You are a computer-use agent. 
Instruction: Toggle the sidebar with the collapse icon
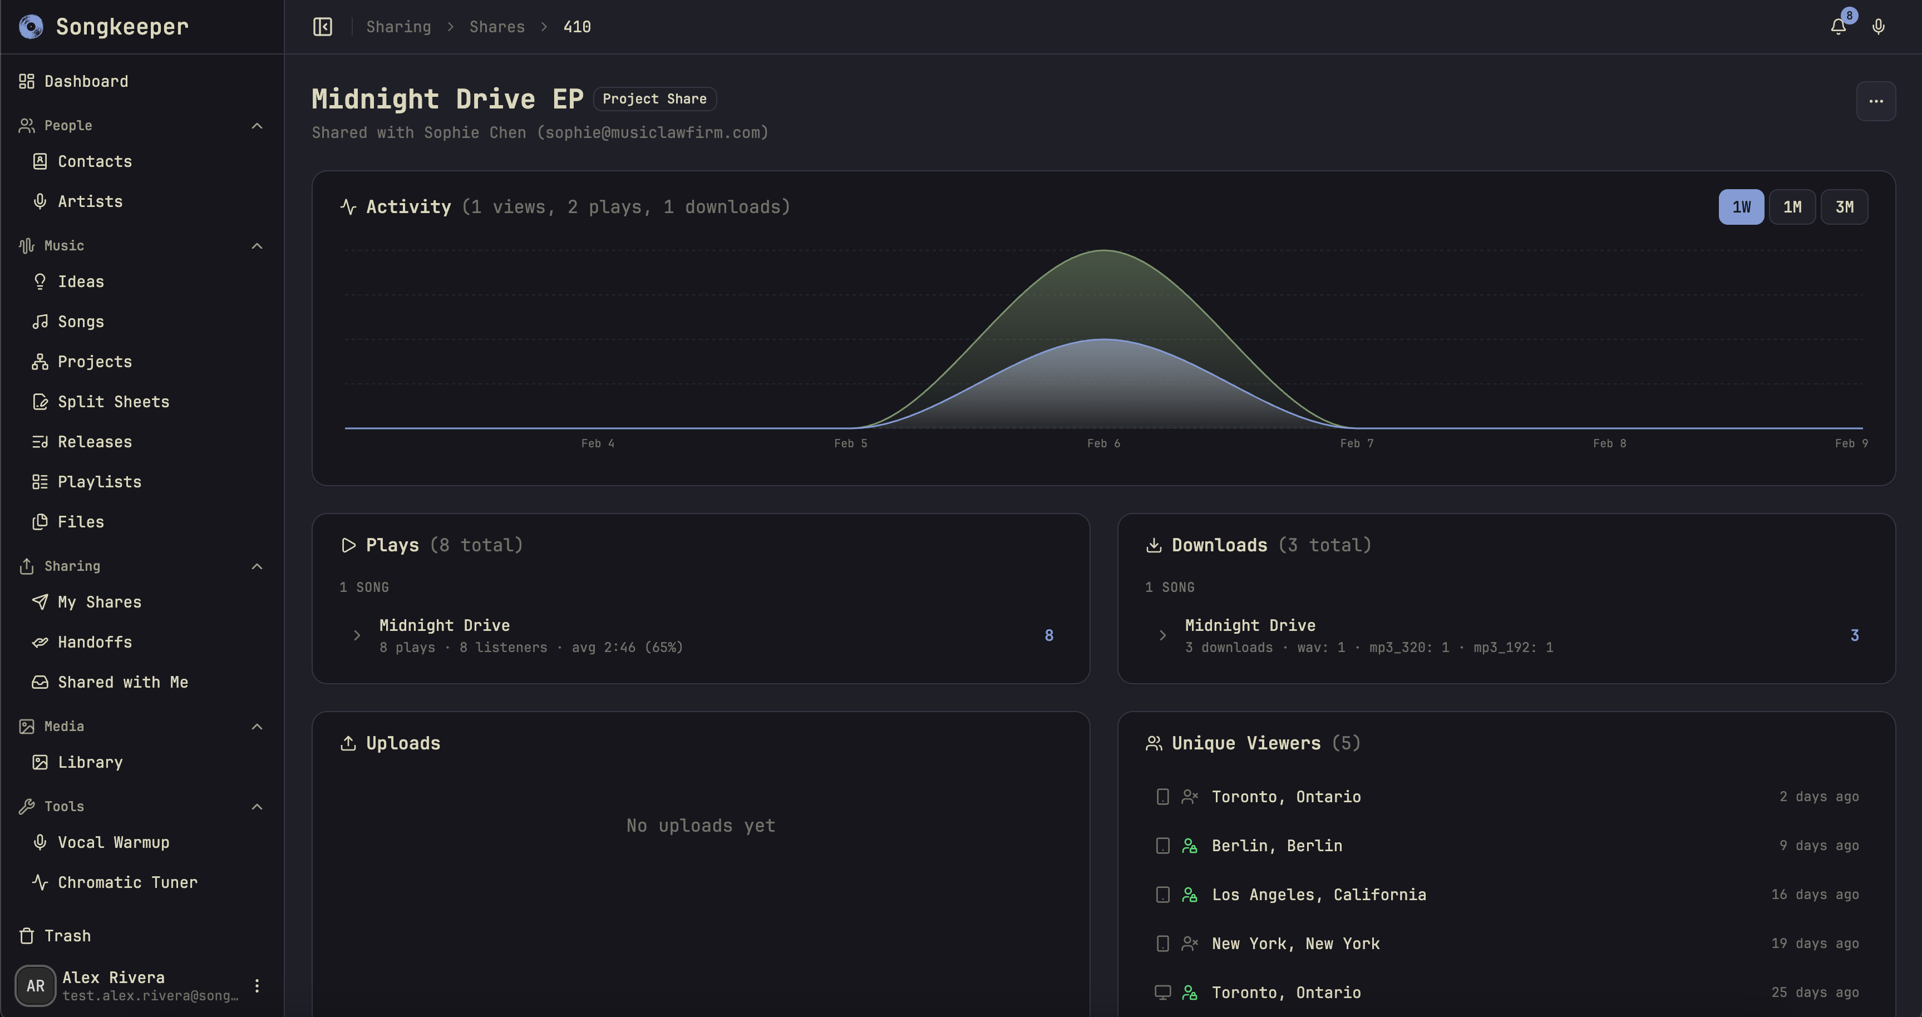322,26
